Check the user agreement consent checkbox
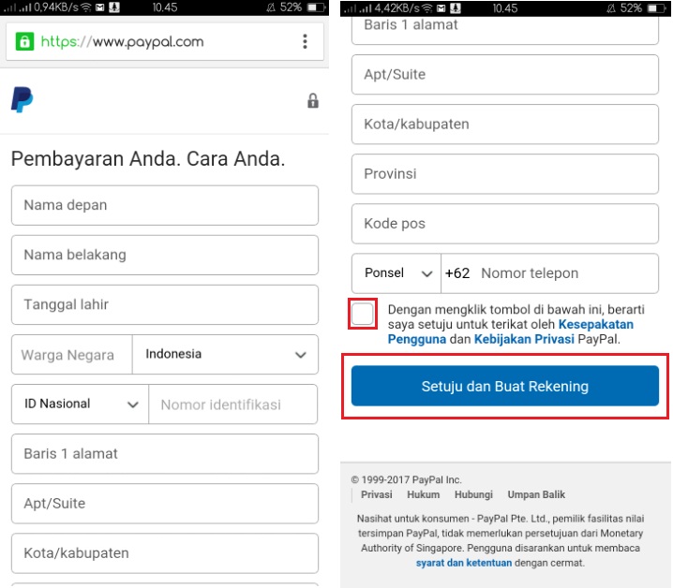 click(x=363, y=314)
